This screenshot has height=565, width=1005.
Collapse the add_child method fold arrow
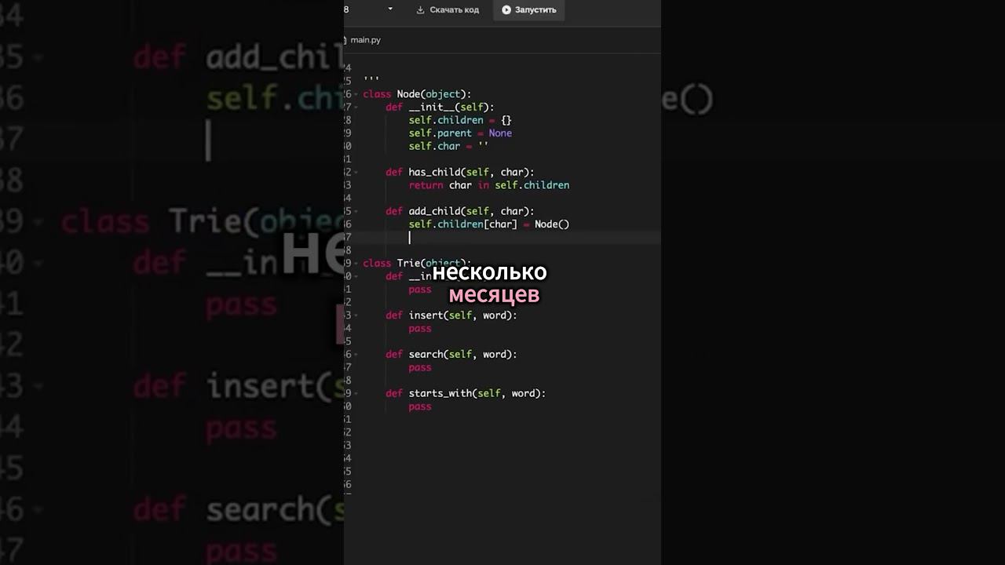click(x=356, y=212)
